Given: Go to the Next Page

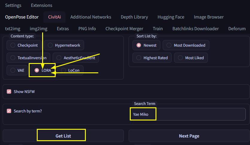Looking at the screenshot, I should [189, 136].
